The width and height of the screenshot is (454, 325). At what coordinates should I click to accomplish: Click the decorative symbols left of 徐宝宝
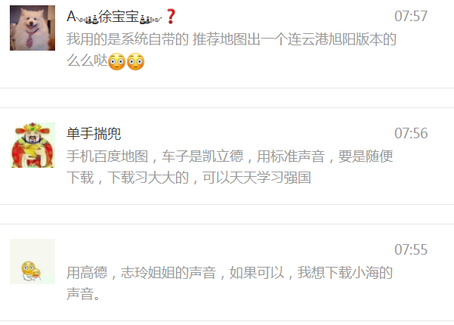tap(88, 20)
